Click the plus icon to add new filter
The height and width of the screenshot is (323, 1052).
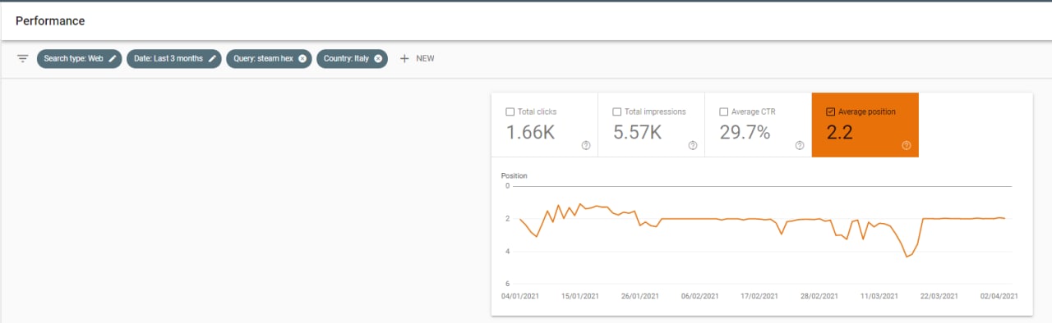pyautogui.click(x=404, y=58)
